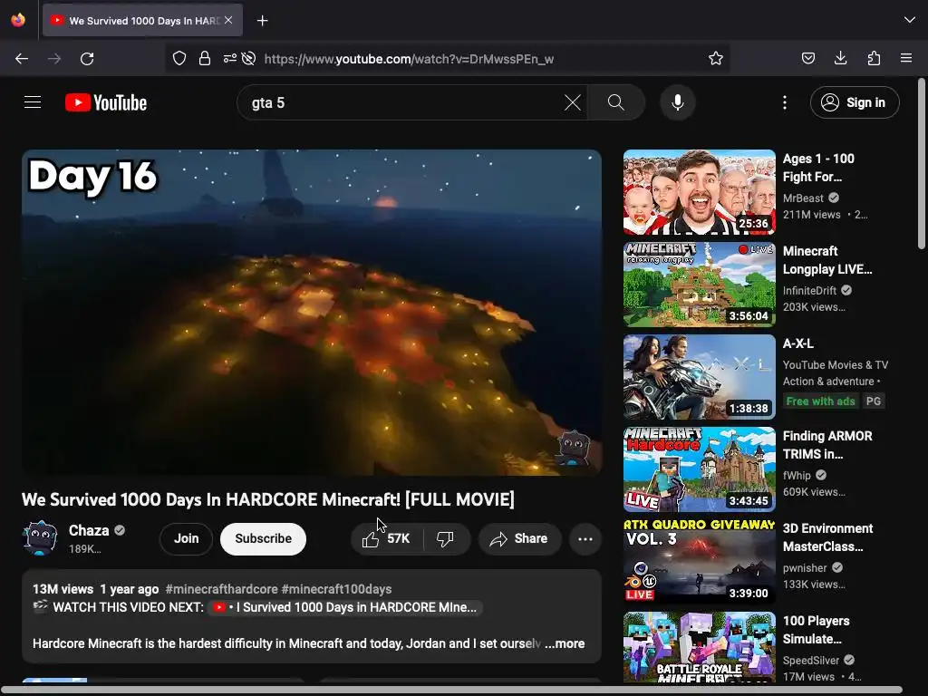Start voice search with the microphone

[678, 102]
